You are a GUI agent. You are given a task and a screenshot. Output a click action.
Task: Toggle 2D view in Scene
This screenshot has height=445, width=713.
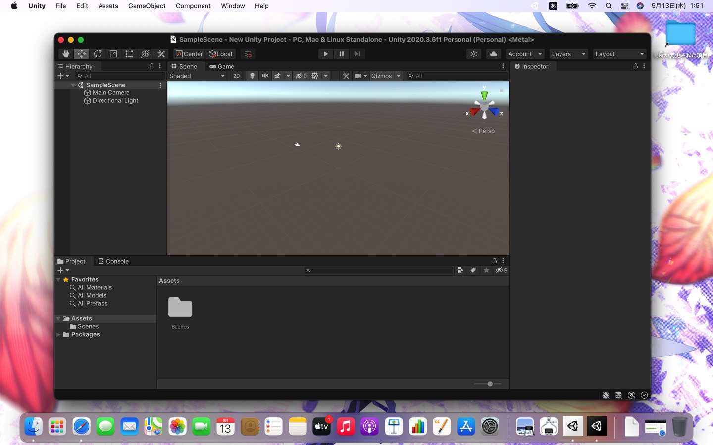click(x=236, y=76)
